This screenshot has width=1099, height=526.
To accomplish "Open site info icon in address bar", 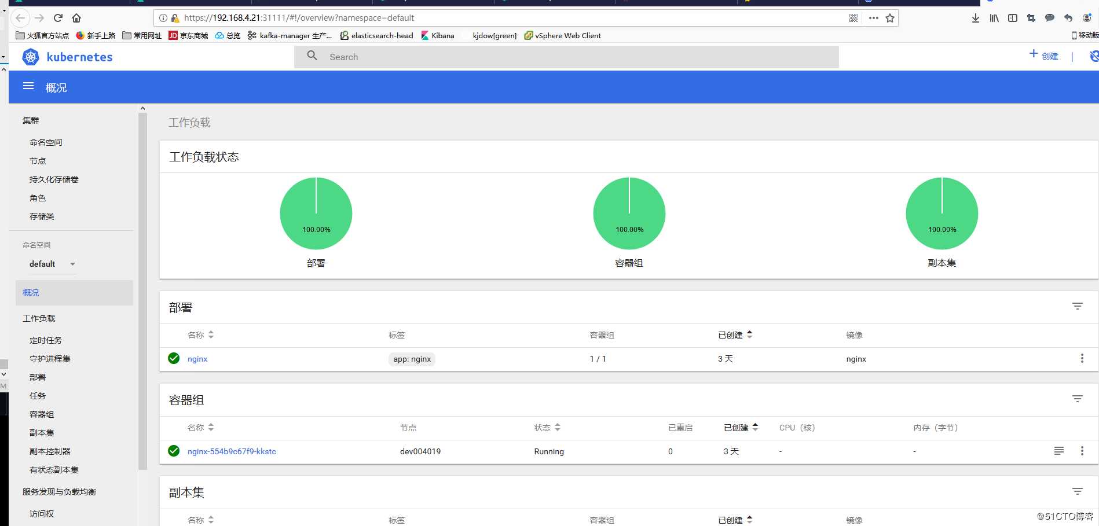I will (163, 18).
